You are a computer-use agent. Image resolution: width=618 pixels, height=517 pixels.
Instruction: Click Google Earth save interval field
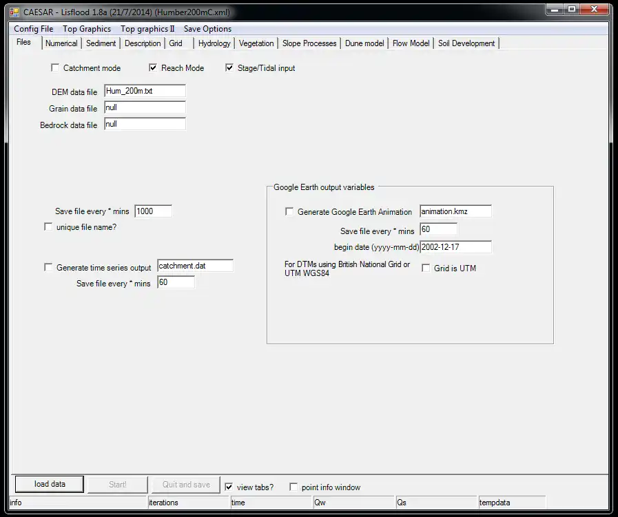pos(439,229)
